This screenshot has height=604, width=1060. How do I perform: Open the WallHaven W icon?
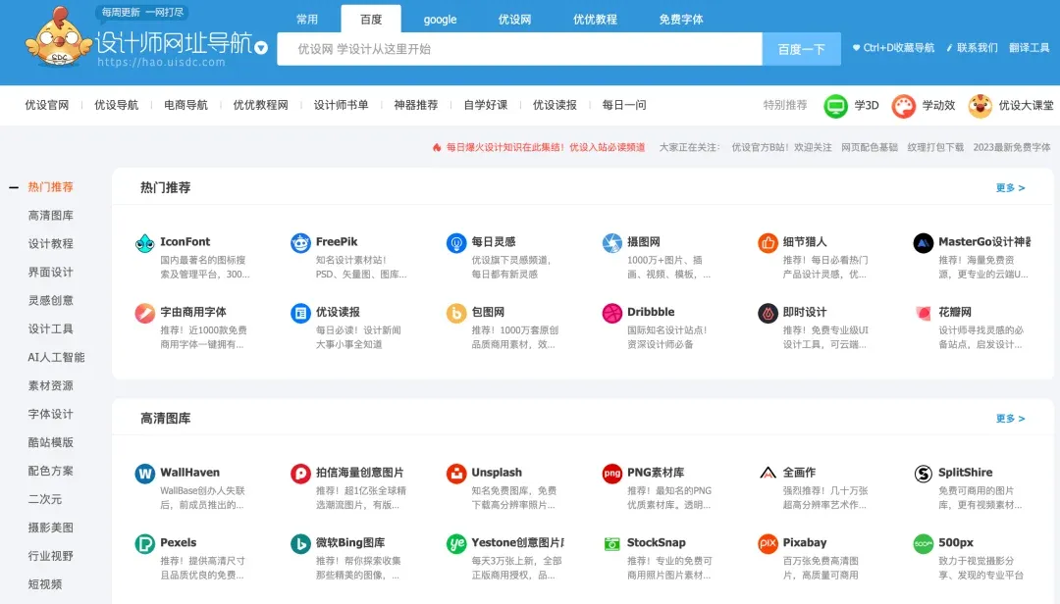pyautogui.click(x=144, y=474)
